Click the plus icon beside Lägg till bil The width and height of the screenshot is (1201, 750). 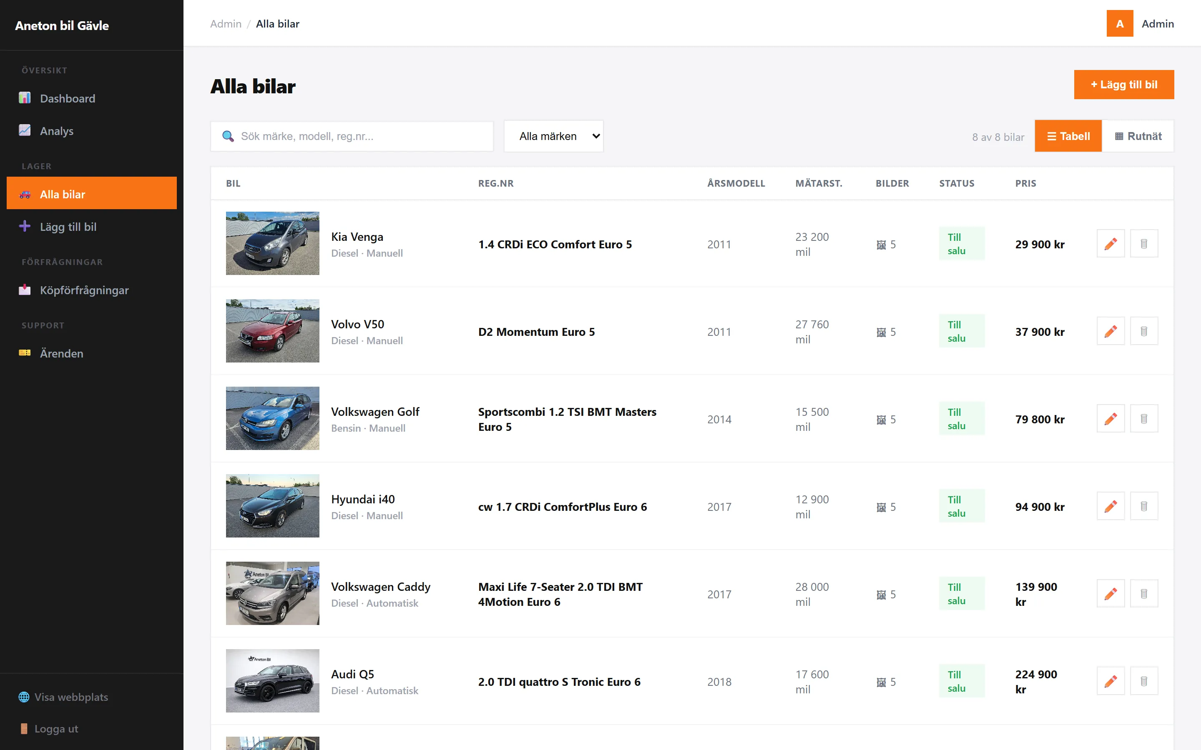pyautogui.click(x=24, y=226)
